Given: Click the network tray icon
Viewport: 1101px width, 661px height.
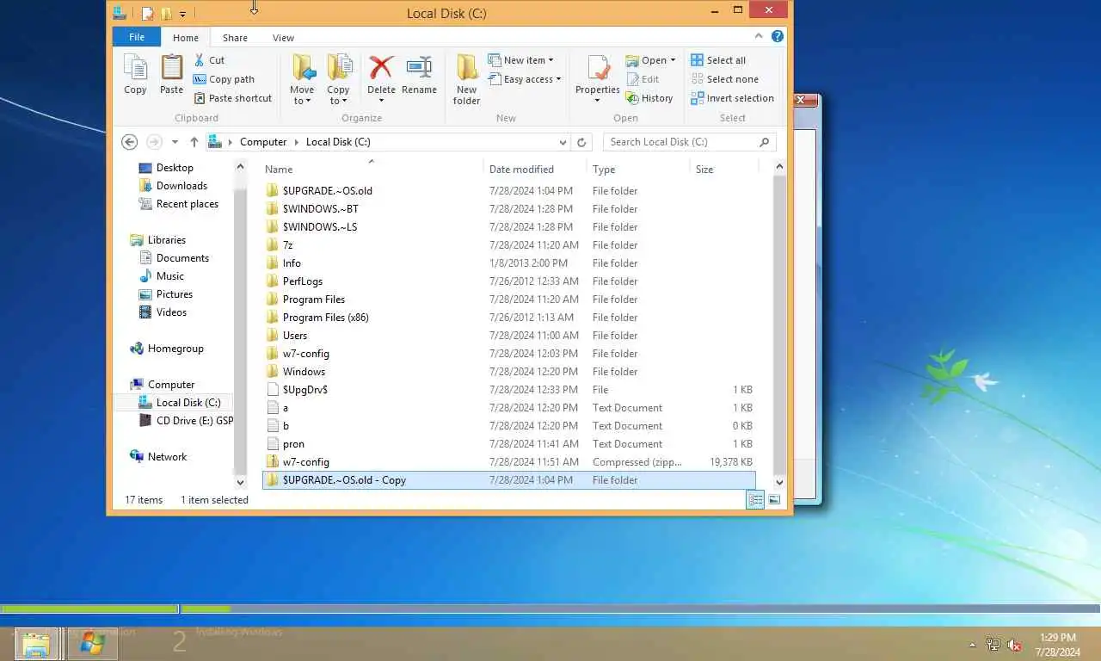Looking at the screenshot, I should (x=993, y=645).
